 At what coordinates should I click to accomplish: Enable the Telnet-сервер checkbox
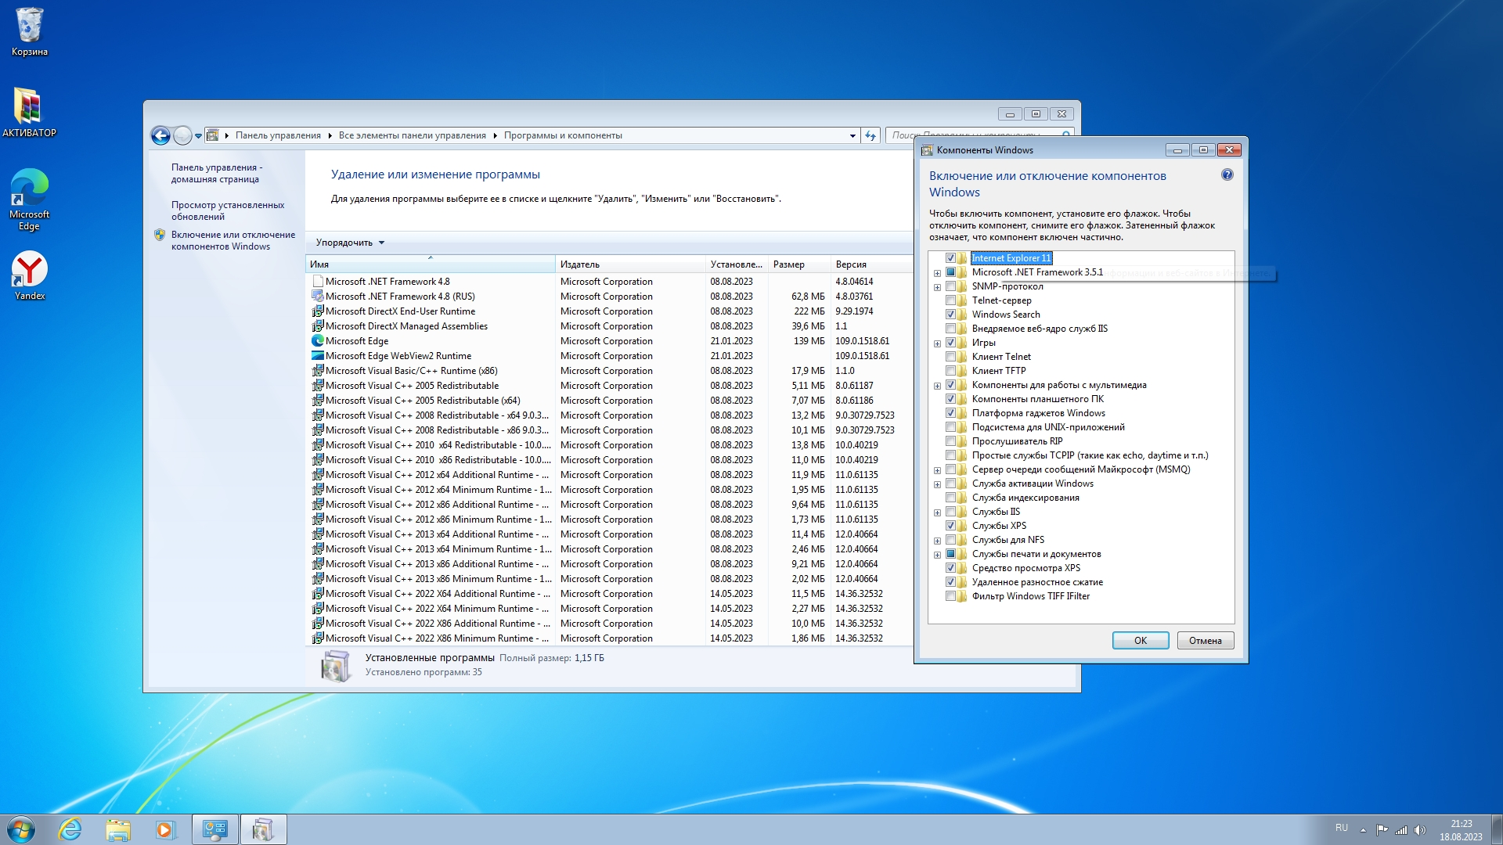[x=950, y=300]
